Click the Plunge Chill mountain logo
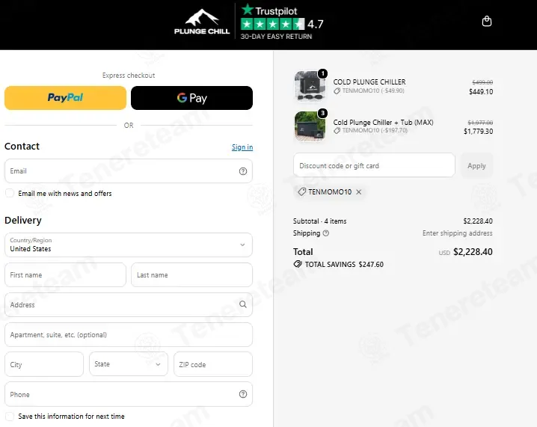The image size is (537, 427). 202,22
